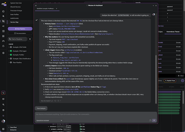The width and height of the screenshot is (185, 132).
Task: Open Processor Groups menu item
Action: [x=16, y=10]
